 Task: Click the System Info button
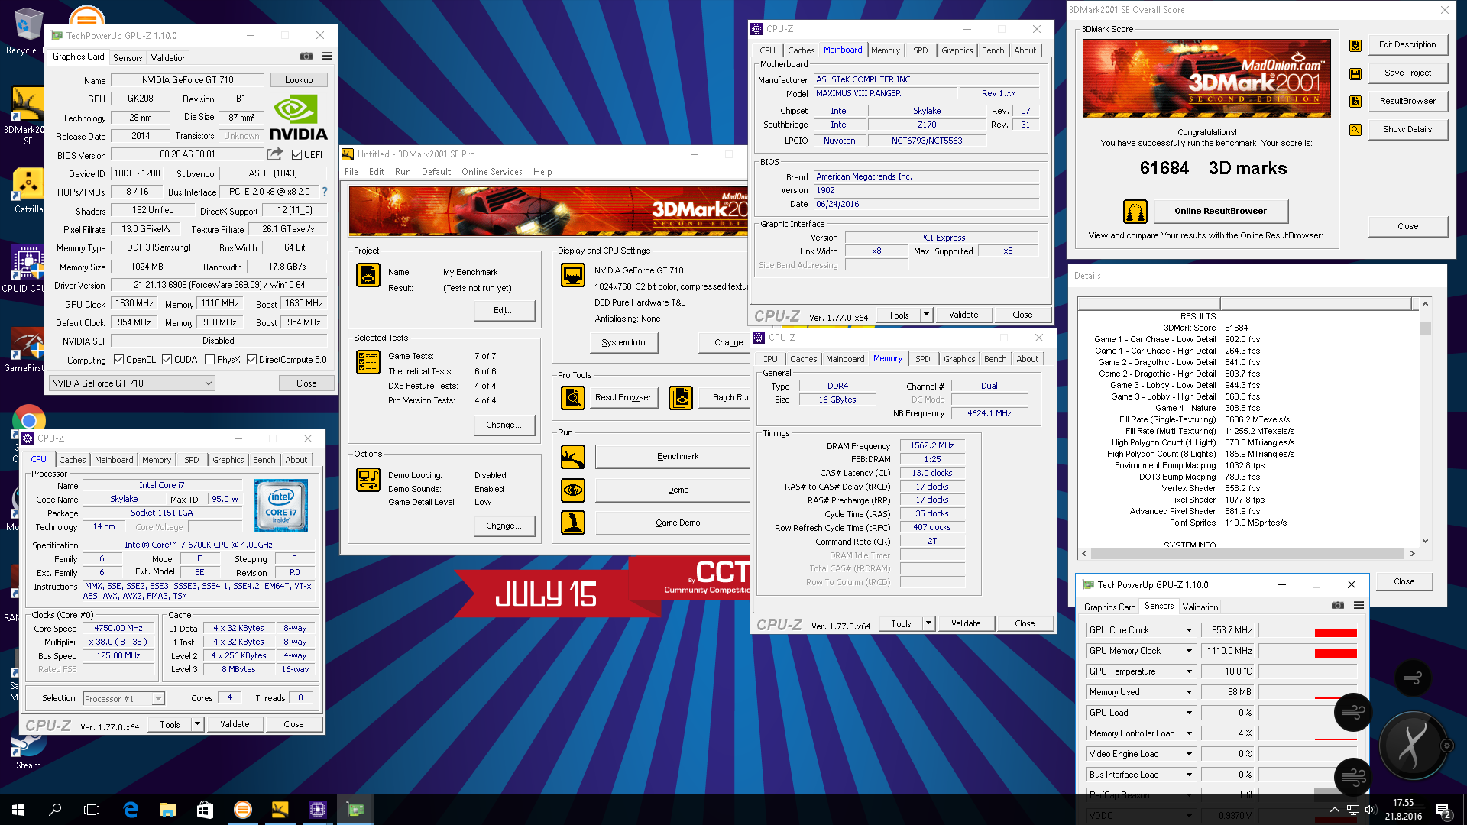coord(623,342)
